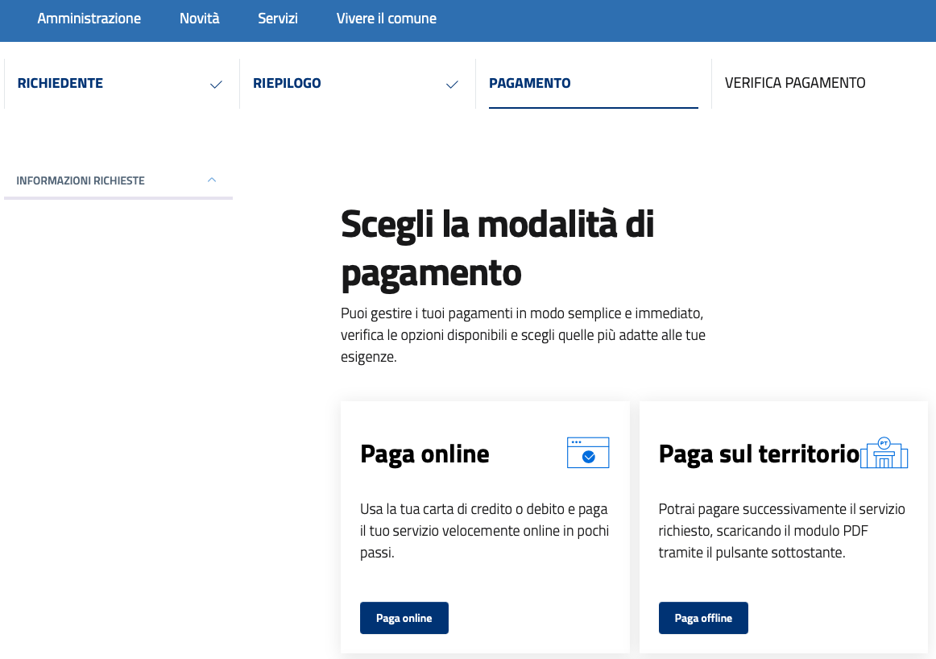Click the Scegli la modalità di pagamento heading
Screen dimensions: 936x659
[x=497, y=248]
